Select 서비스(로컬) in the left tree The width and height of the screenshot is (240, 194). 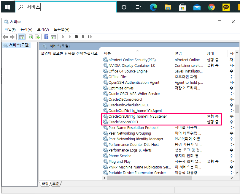click(x=16, y=45)
